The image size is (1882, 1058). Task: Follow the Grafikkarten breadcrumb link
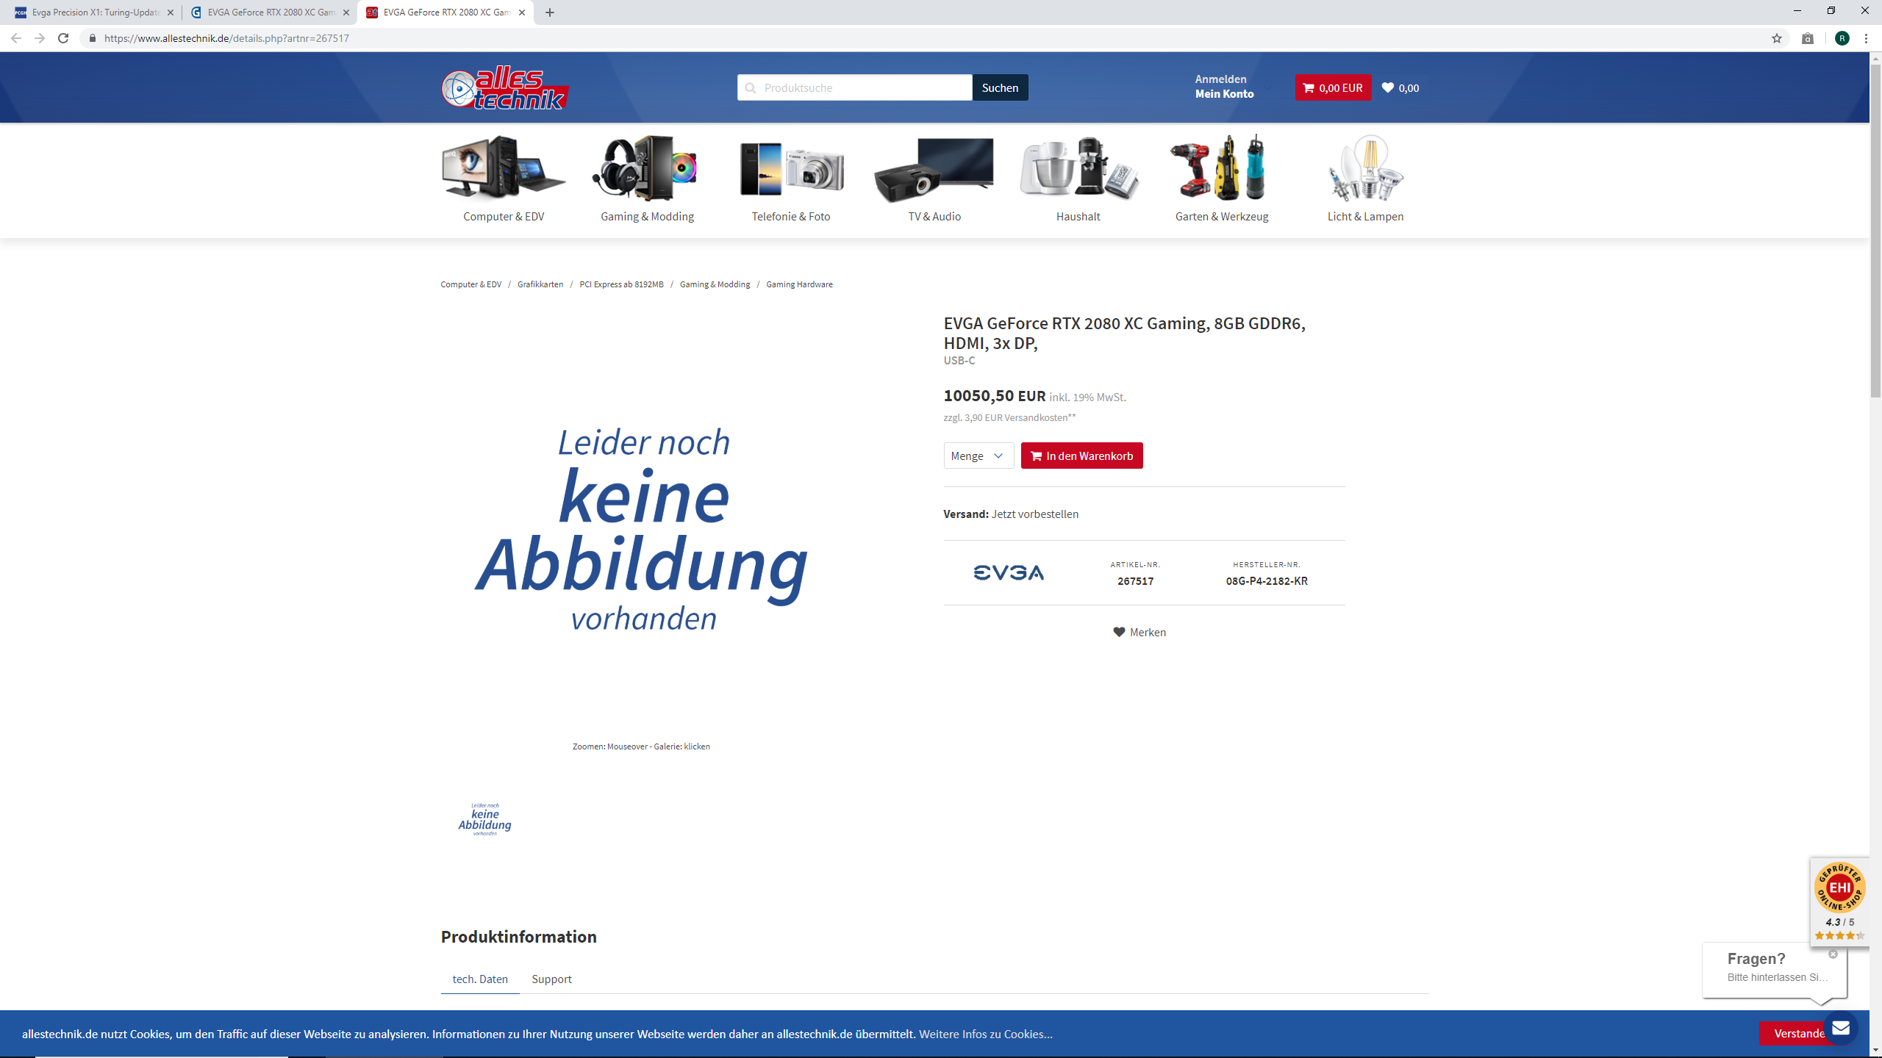click(540, 284)
